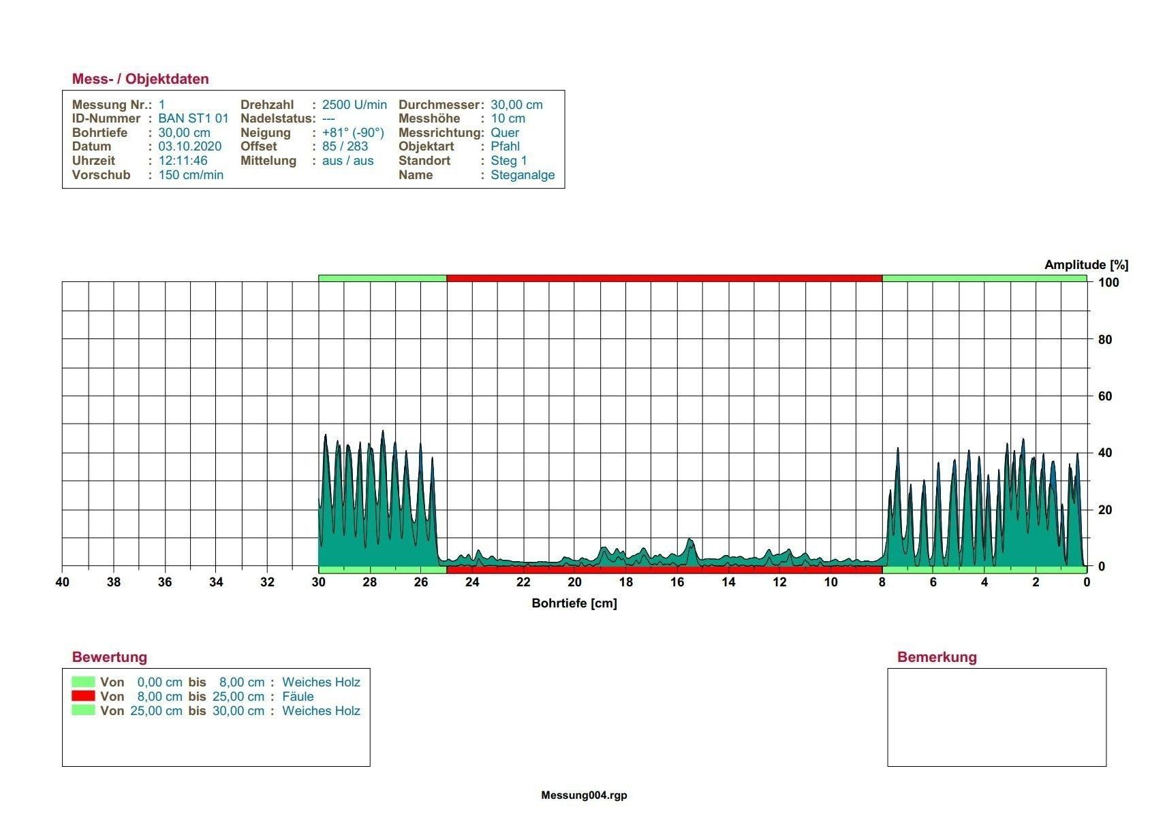
Task: Click the Messung004.rgp file name
Action: pyautogui.click(x=584, y=795)
